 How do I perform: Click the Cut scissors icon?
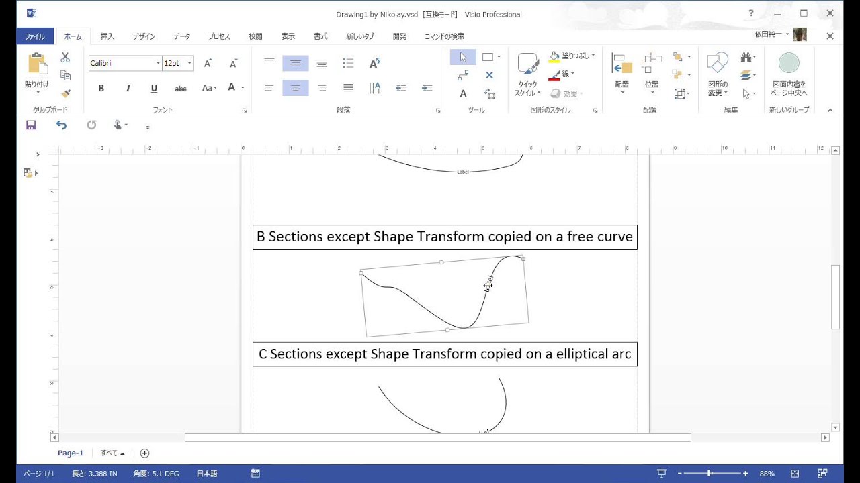click(x=65, y=58)
